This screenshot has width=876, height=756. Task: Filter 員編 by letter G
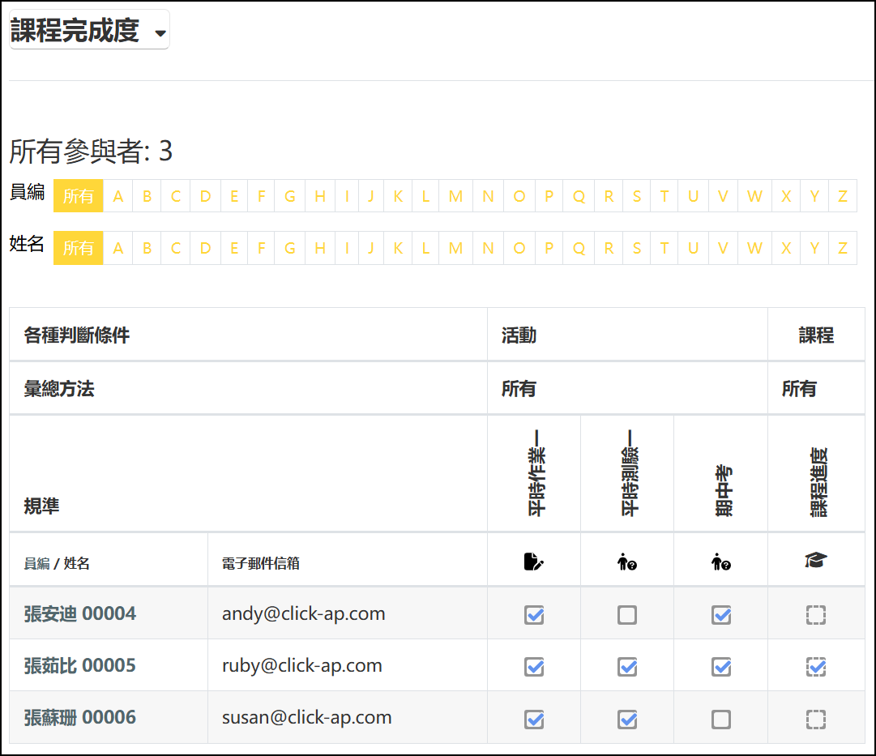pyautogui.click(x=290, y=196)
